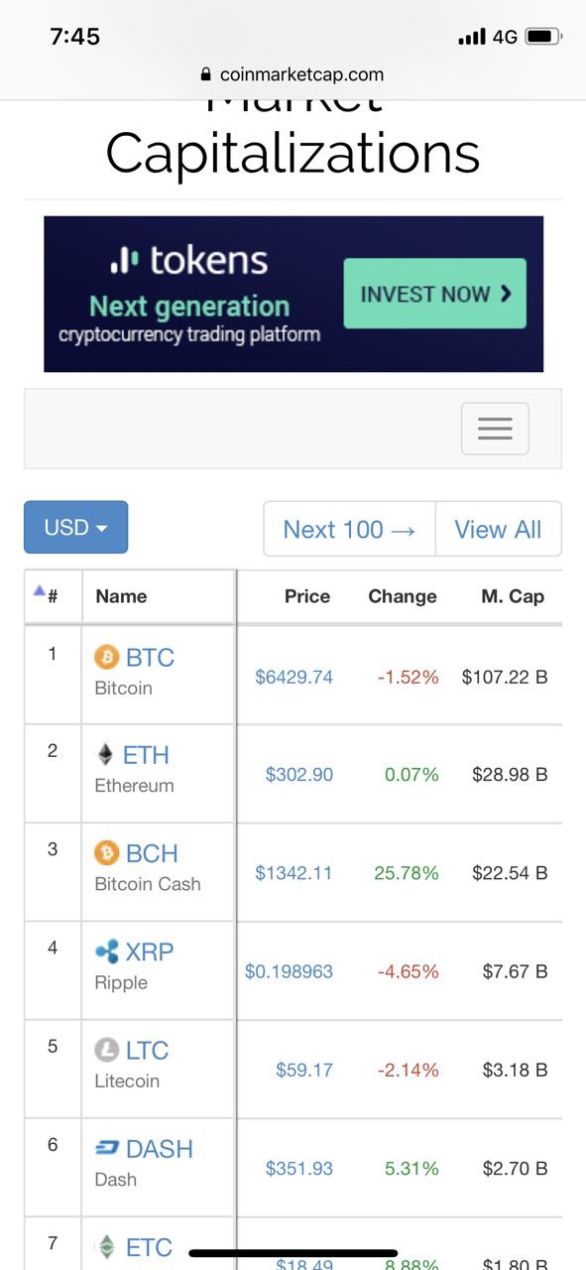Tap the lock icon beside coinmarketcap.com
Screen dimensions: 586x1270
(x=206, y=73)
